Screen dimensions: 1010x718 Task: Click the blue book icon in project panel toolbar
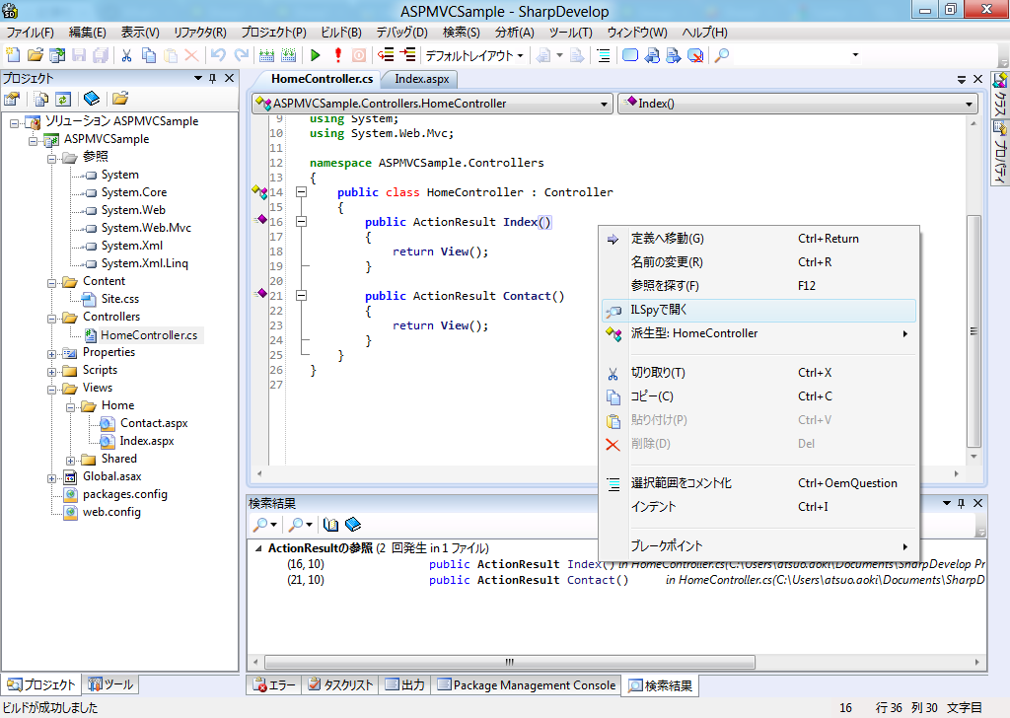[x=92, y=99]
